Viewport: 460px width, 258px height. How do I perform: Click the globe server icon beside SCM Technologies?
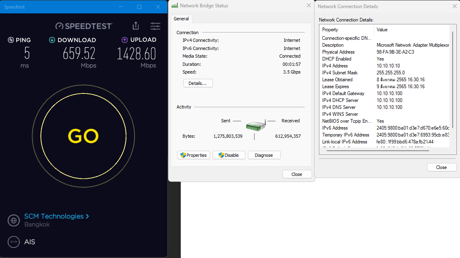click(13, 220)
